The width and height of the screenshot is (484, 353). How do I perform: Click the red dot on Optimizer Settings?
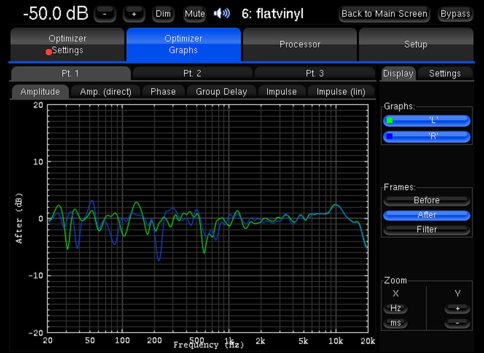(x=48, y=52)
